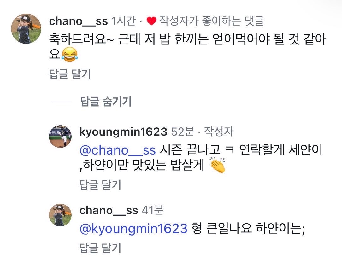The image size is (342, 263).
Task: Click the red heart icon beside 작성자가 좋아하는 댓글
Action: coord(151,21)
